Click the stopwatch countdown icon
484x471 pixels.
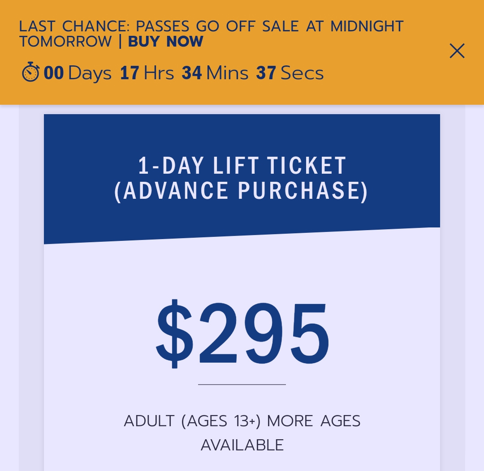(x=30, y=72)
